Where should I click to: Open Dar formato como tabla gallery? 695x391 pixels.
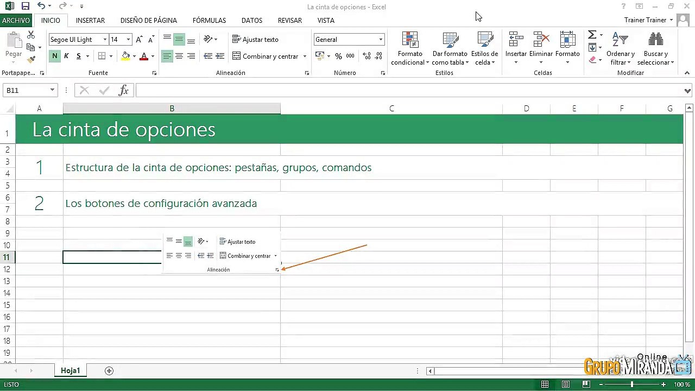coord(450,48)
